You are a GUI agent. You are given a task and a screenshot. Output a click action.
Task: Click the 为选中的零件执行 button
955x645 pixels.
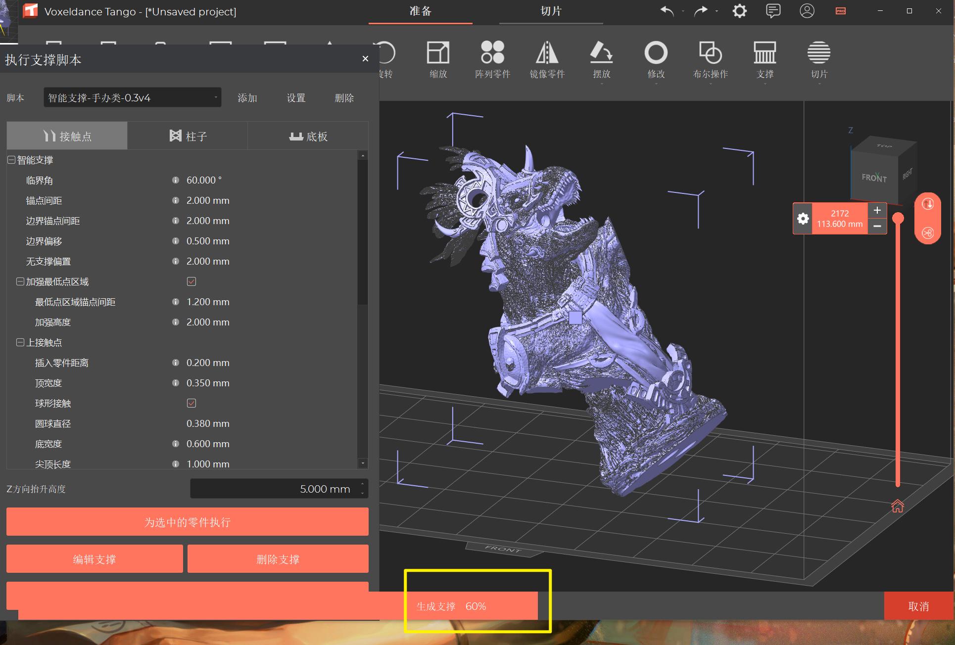pyautogui.click(x=187, y=522)
